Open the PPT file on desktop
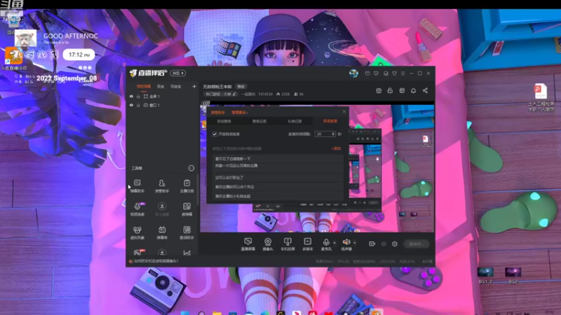Image resolution: width=561 pixels, height=315 pixels. coord(541,97)
